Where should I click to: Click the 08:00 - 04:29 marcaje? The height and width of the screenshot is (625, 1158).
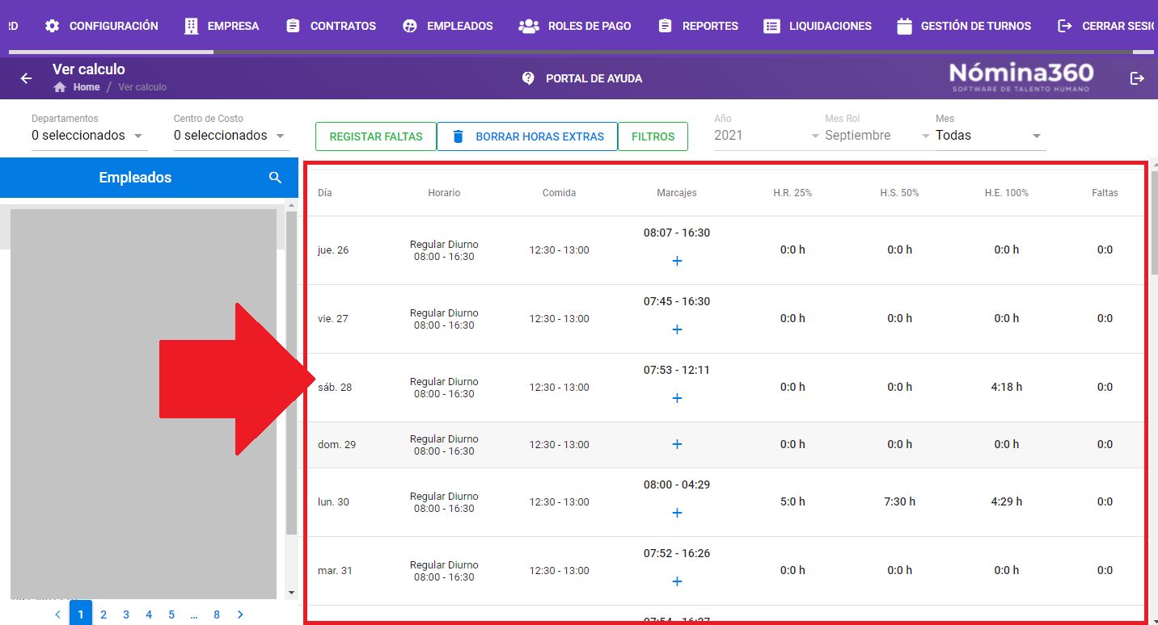tap(677, 484)
